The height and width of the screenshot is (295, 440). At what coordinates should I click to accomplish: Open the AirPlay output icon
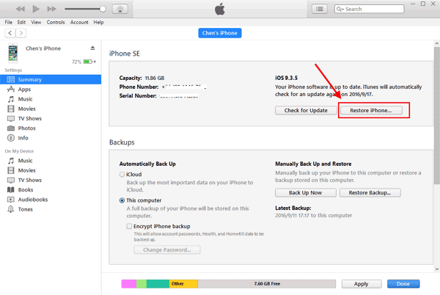point(120,9)
